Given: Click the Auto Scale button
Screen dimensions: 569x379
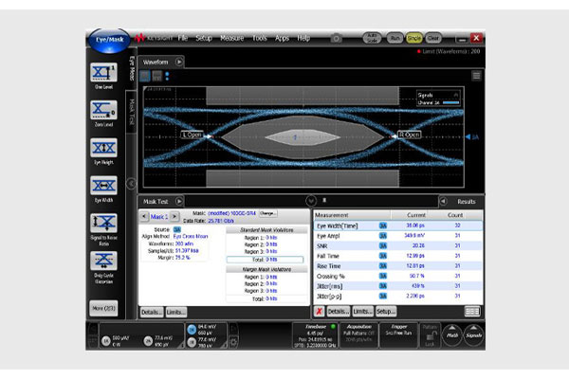Looking at the screenshot, I should [372, 38].
